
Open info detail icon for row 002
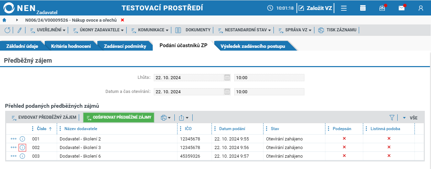(22, 147)
